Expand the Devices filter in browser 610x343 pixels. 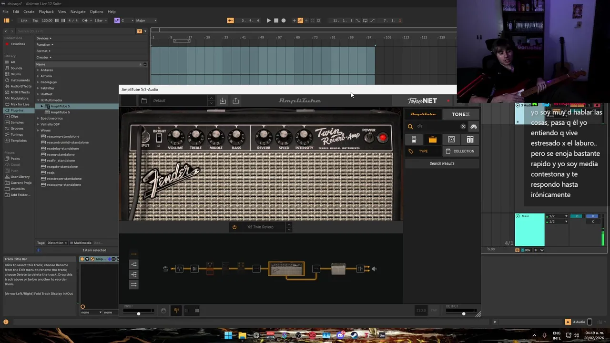(x=43, y=38)
